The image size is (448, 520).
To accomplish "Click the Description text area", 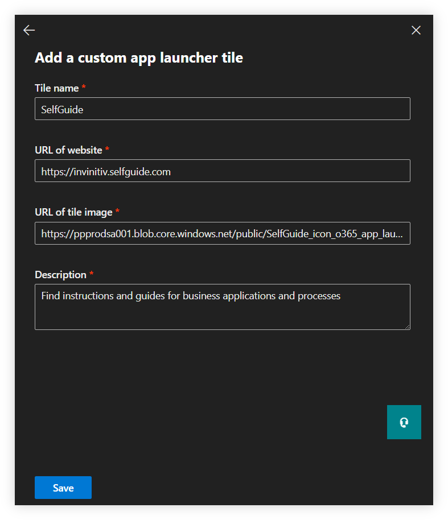I will tap(222, 307).
